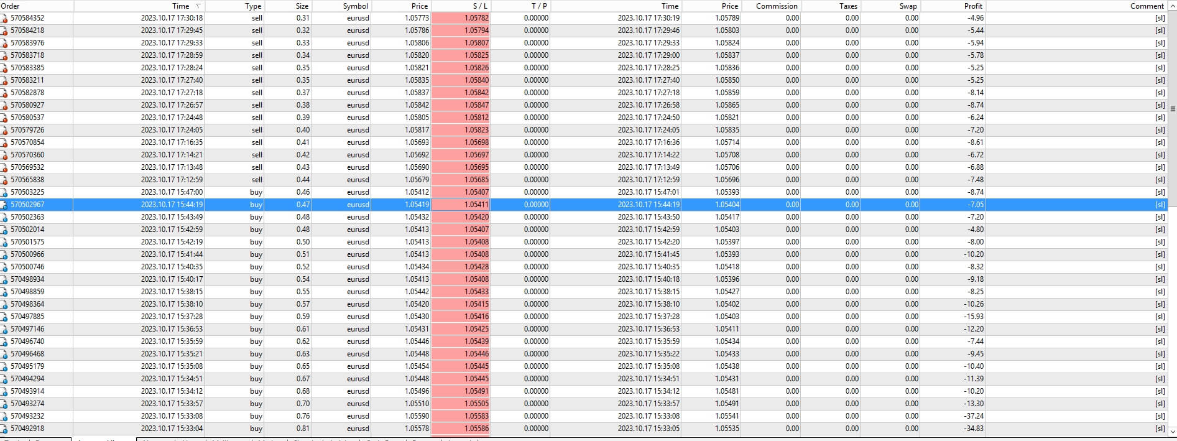Sort by the Profit column header
The width and height of the screenshot is (1177, 441).
(x=953, y=6)
